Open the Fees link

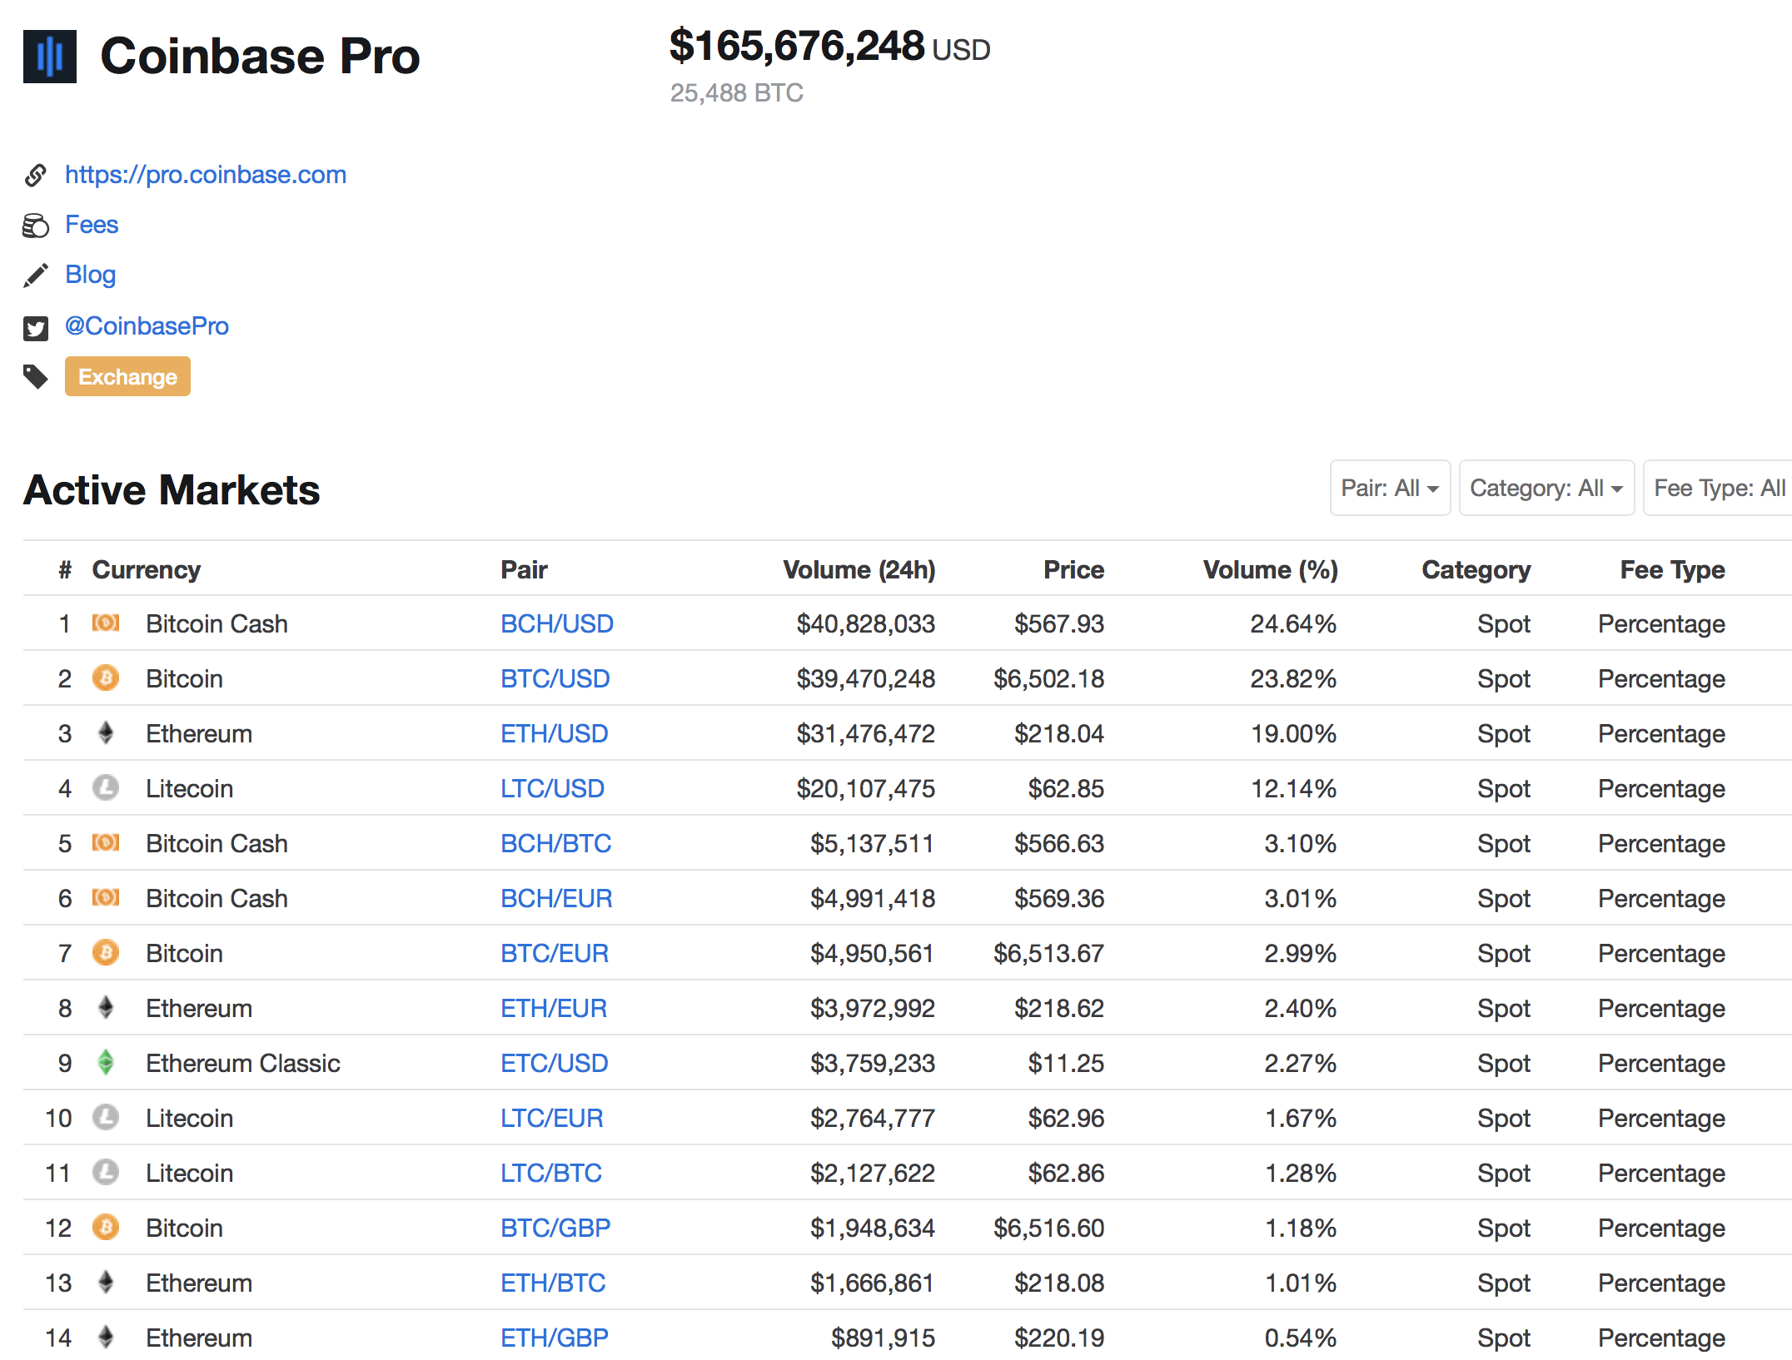tap(92, 225)
